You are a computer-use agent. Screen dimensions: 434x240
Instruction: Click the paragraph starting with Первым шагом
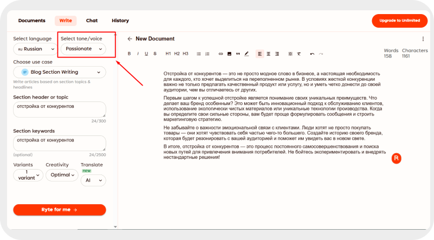273,109
